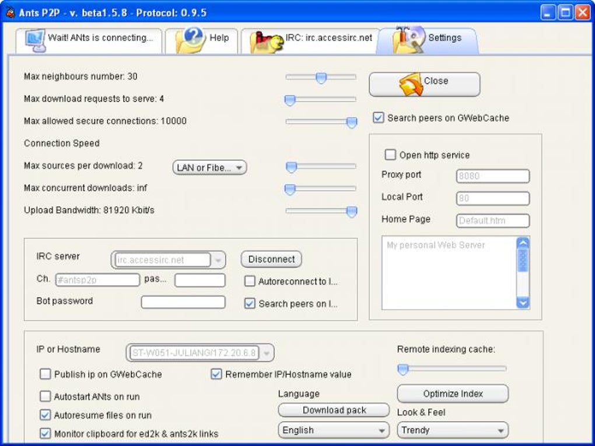Screen dimensions: 595x446
Task: Click the question mark Help icon
Action: (191, 40)
